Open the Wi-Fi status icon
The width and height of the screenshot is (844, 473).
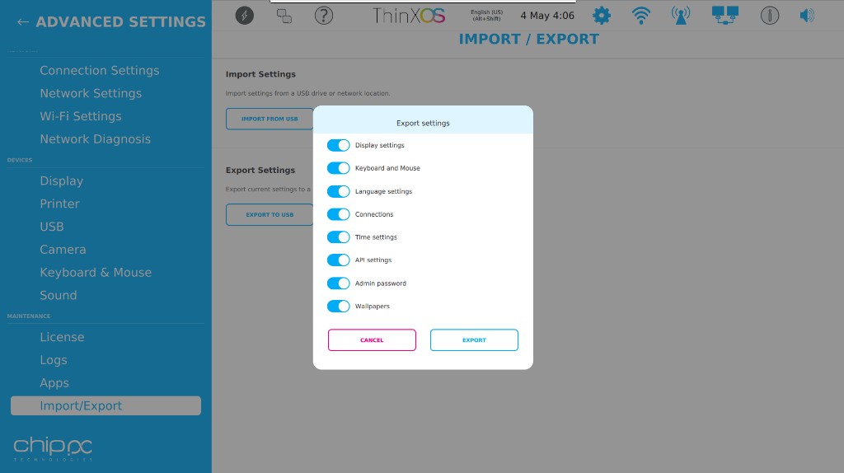coord(640,16)
